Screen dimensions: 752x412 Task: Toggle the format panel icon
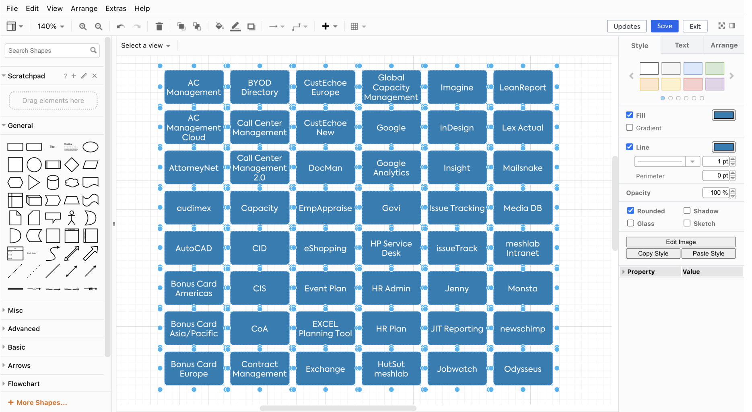coord(732,26)
